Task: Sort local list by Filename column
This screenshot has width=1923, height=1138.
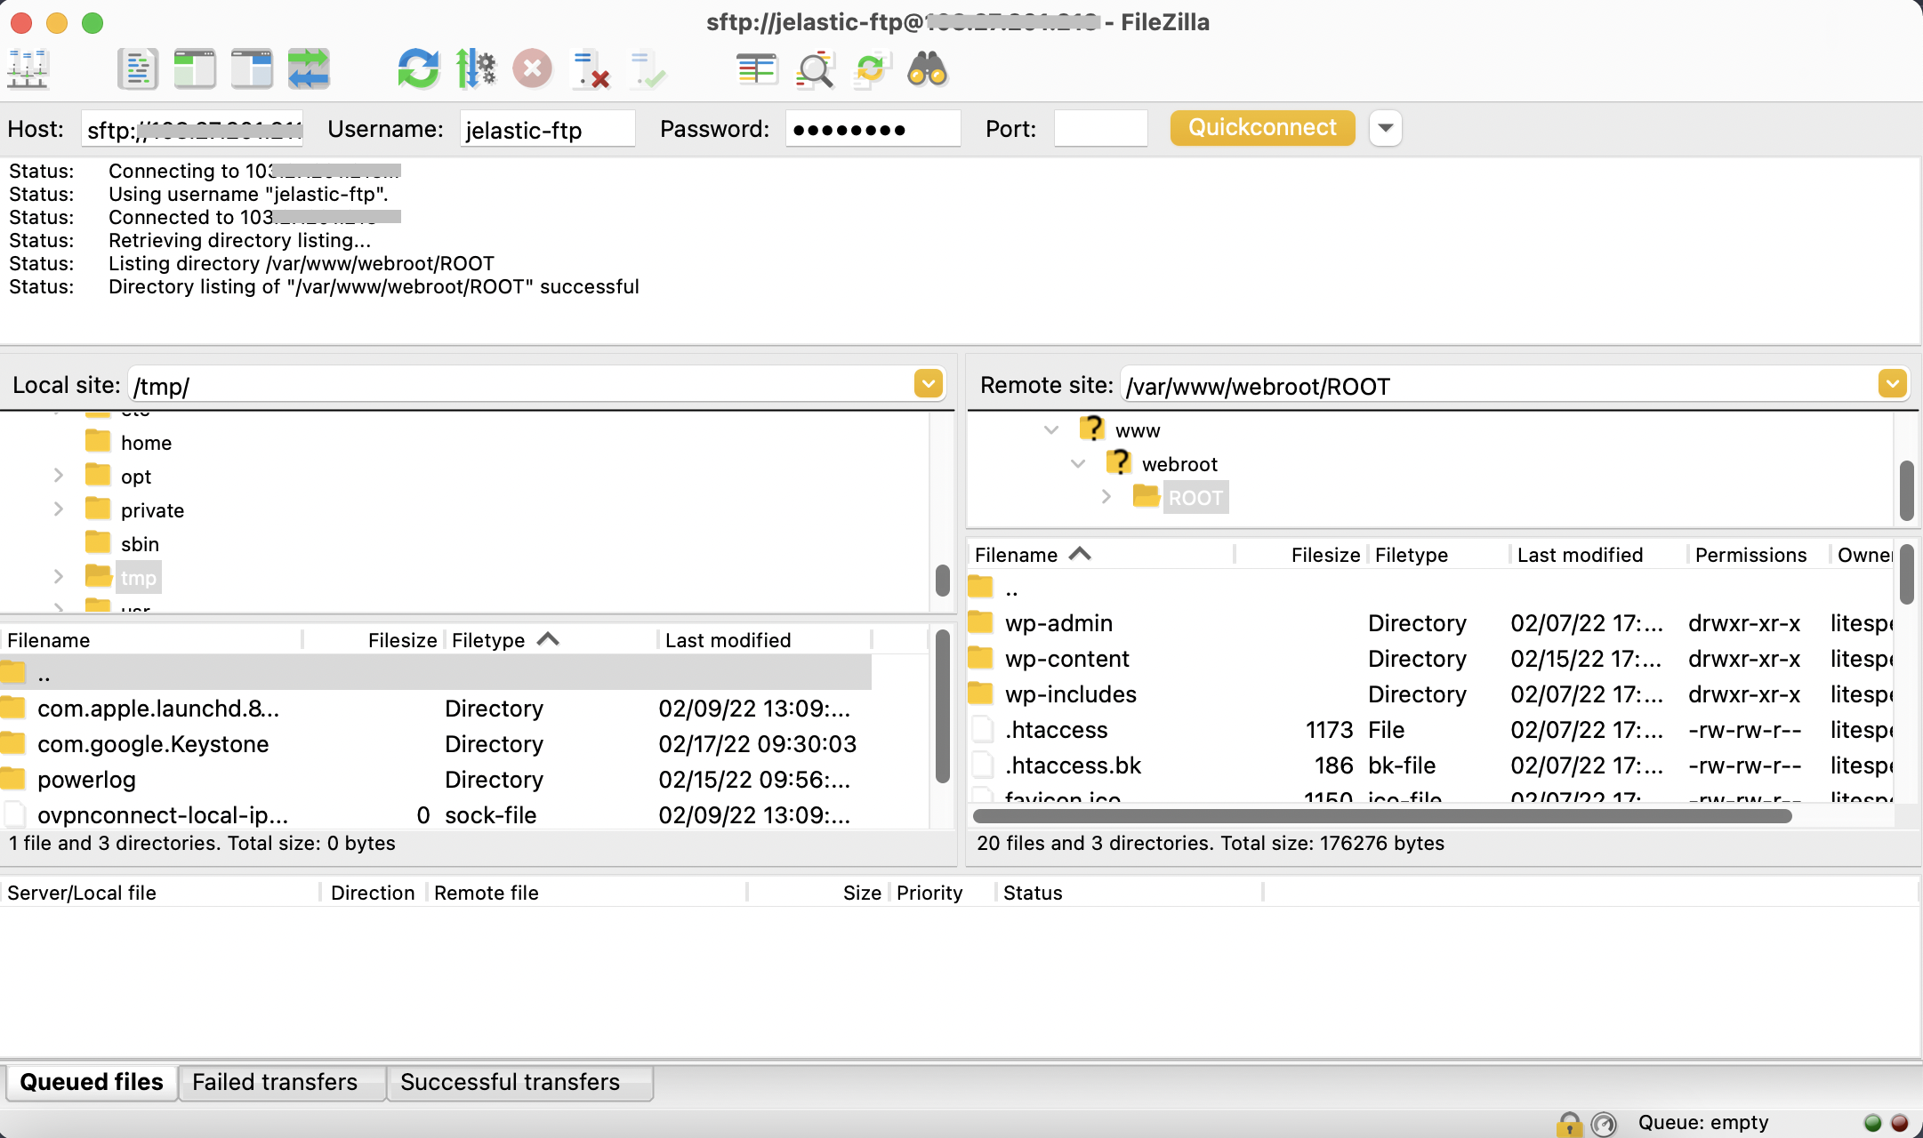Action: [151, 640]
